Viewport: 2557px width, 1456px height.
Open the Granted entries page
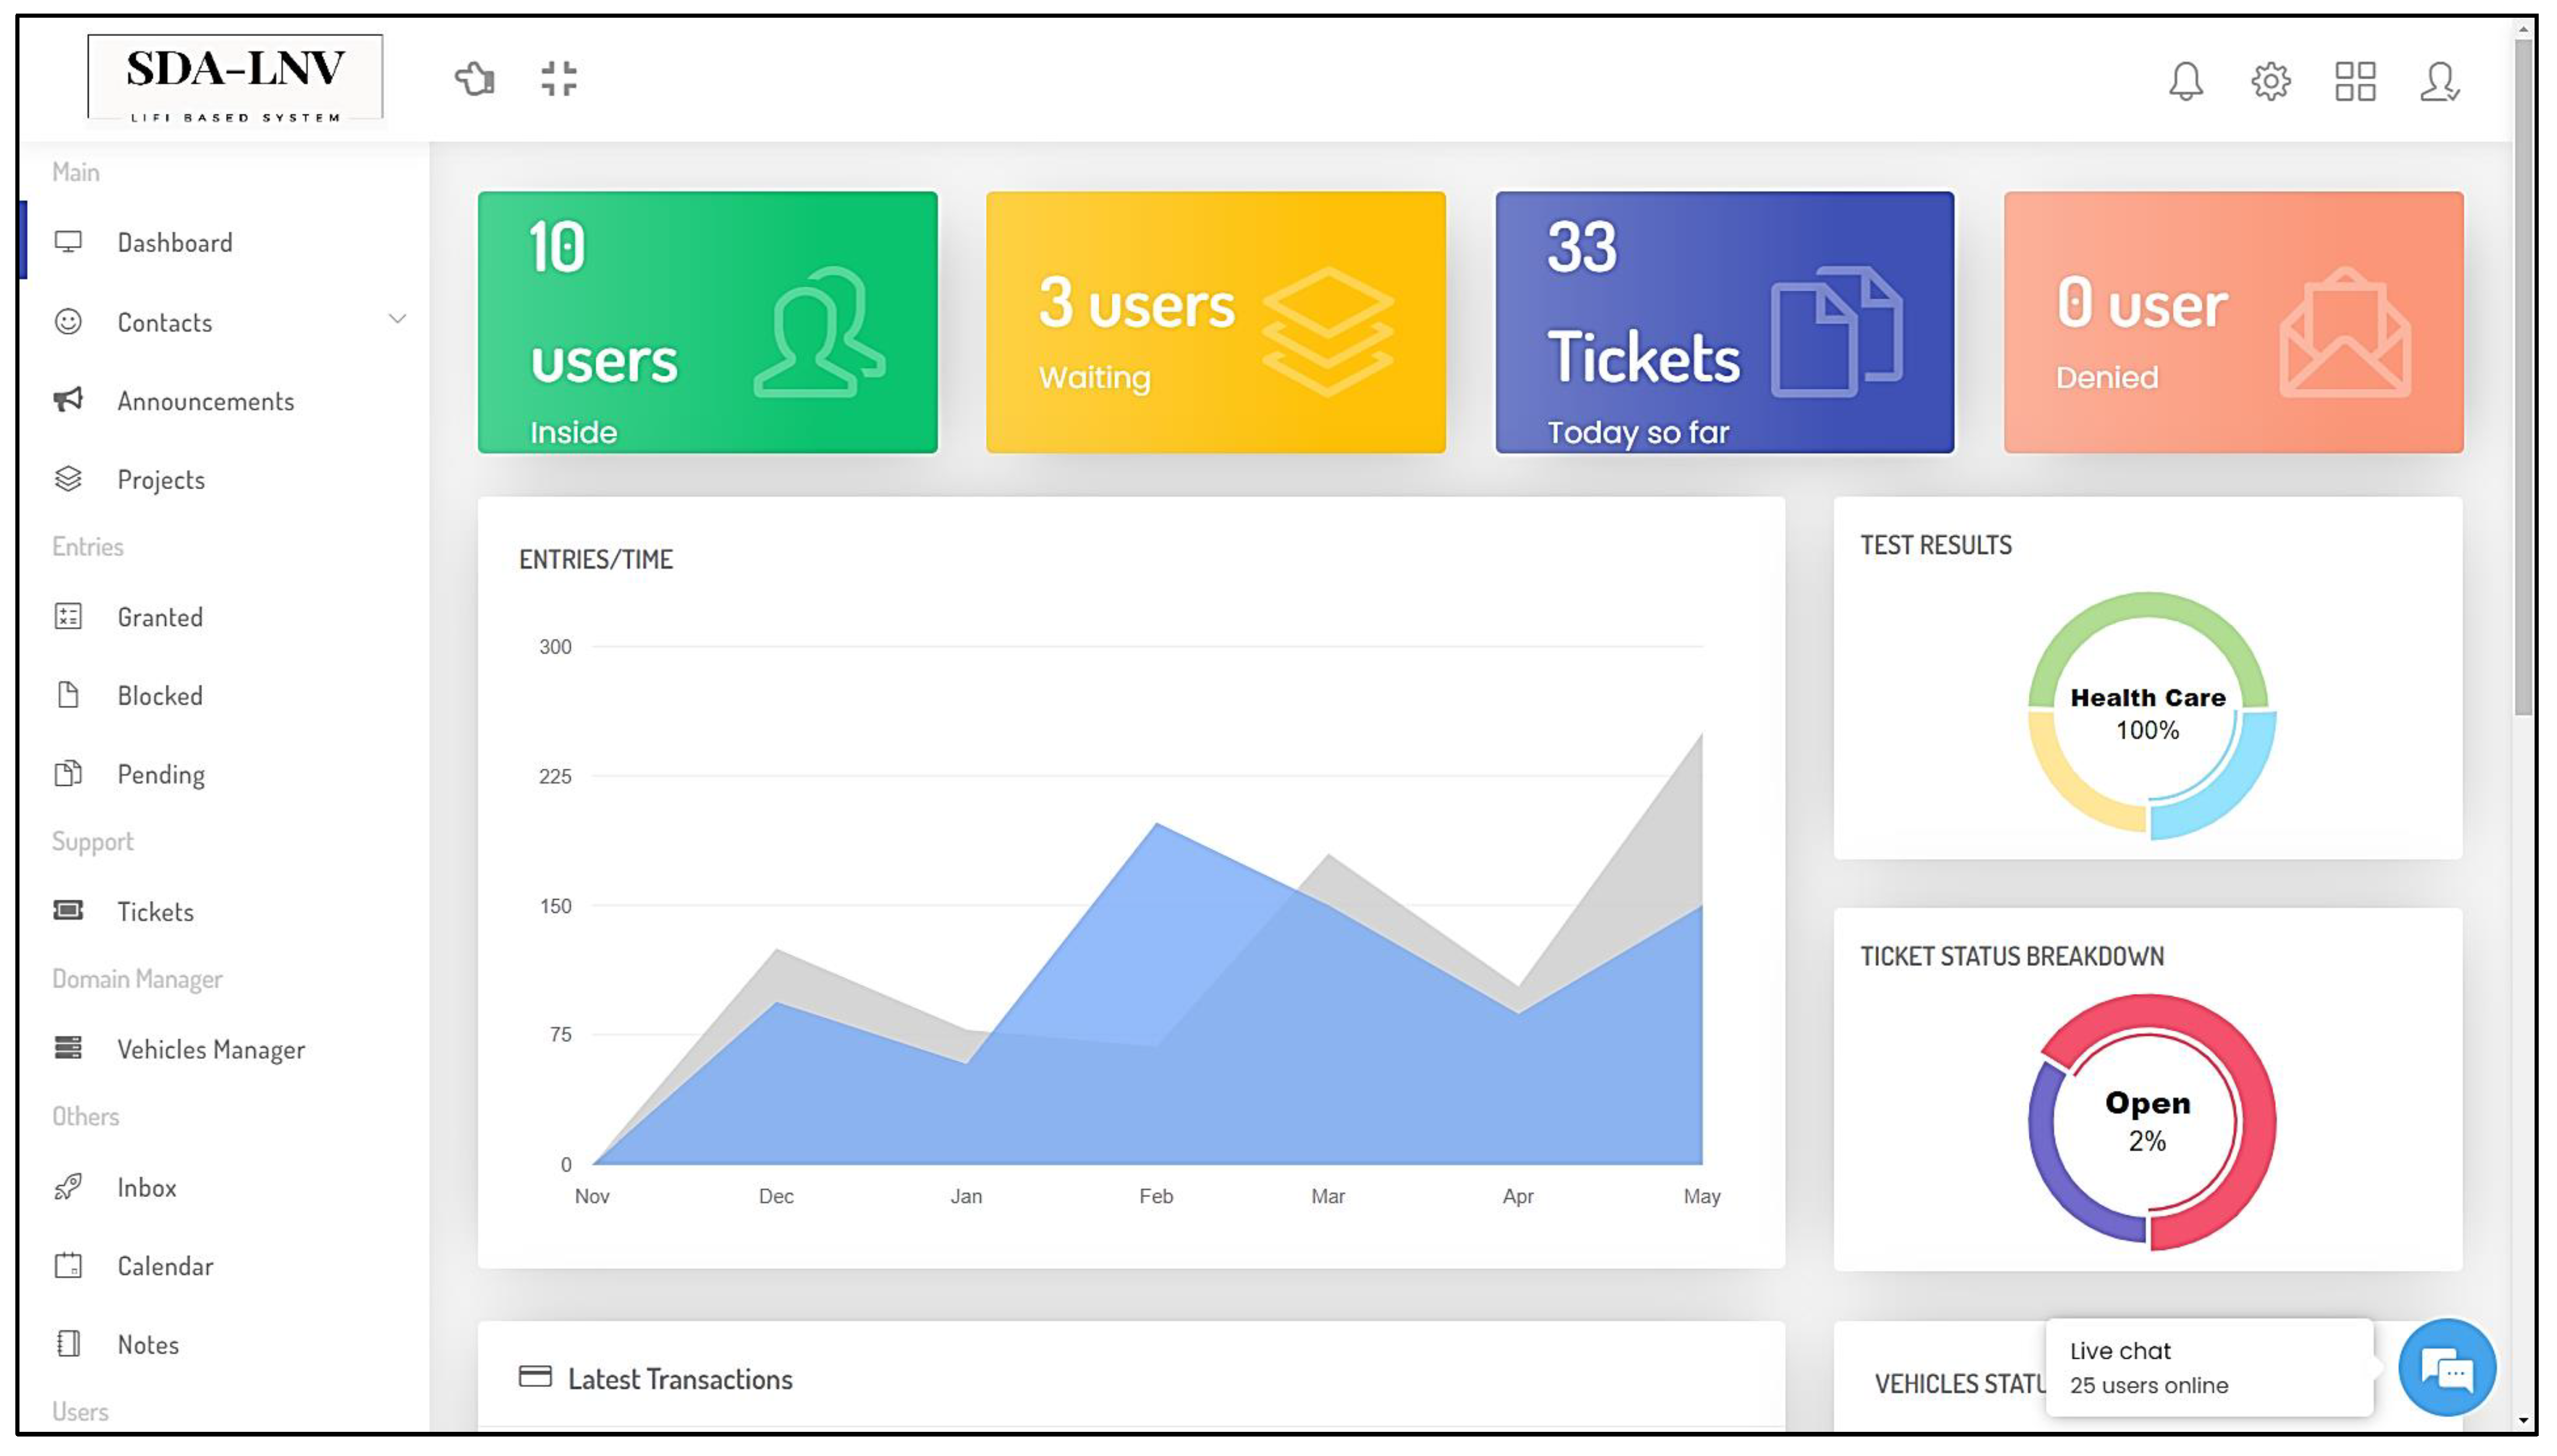(159, 617)
